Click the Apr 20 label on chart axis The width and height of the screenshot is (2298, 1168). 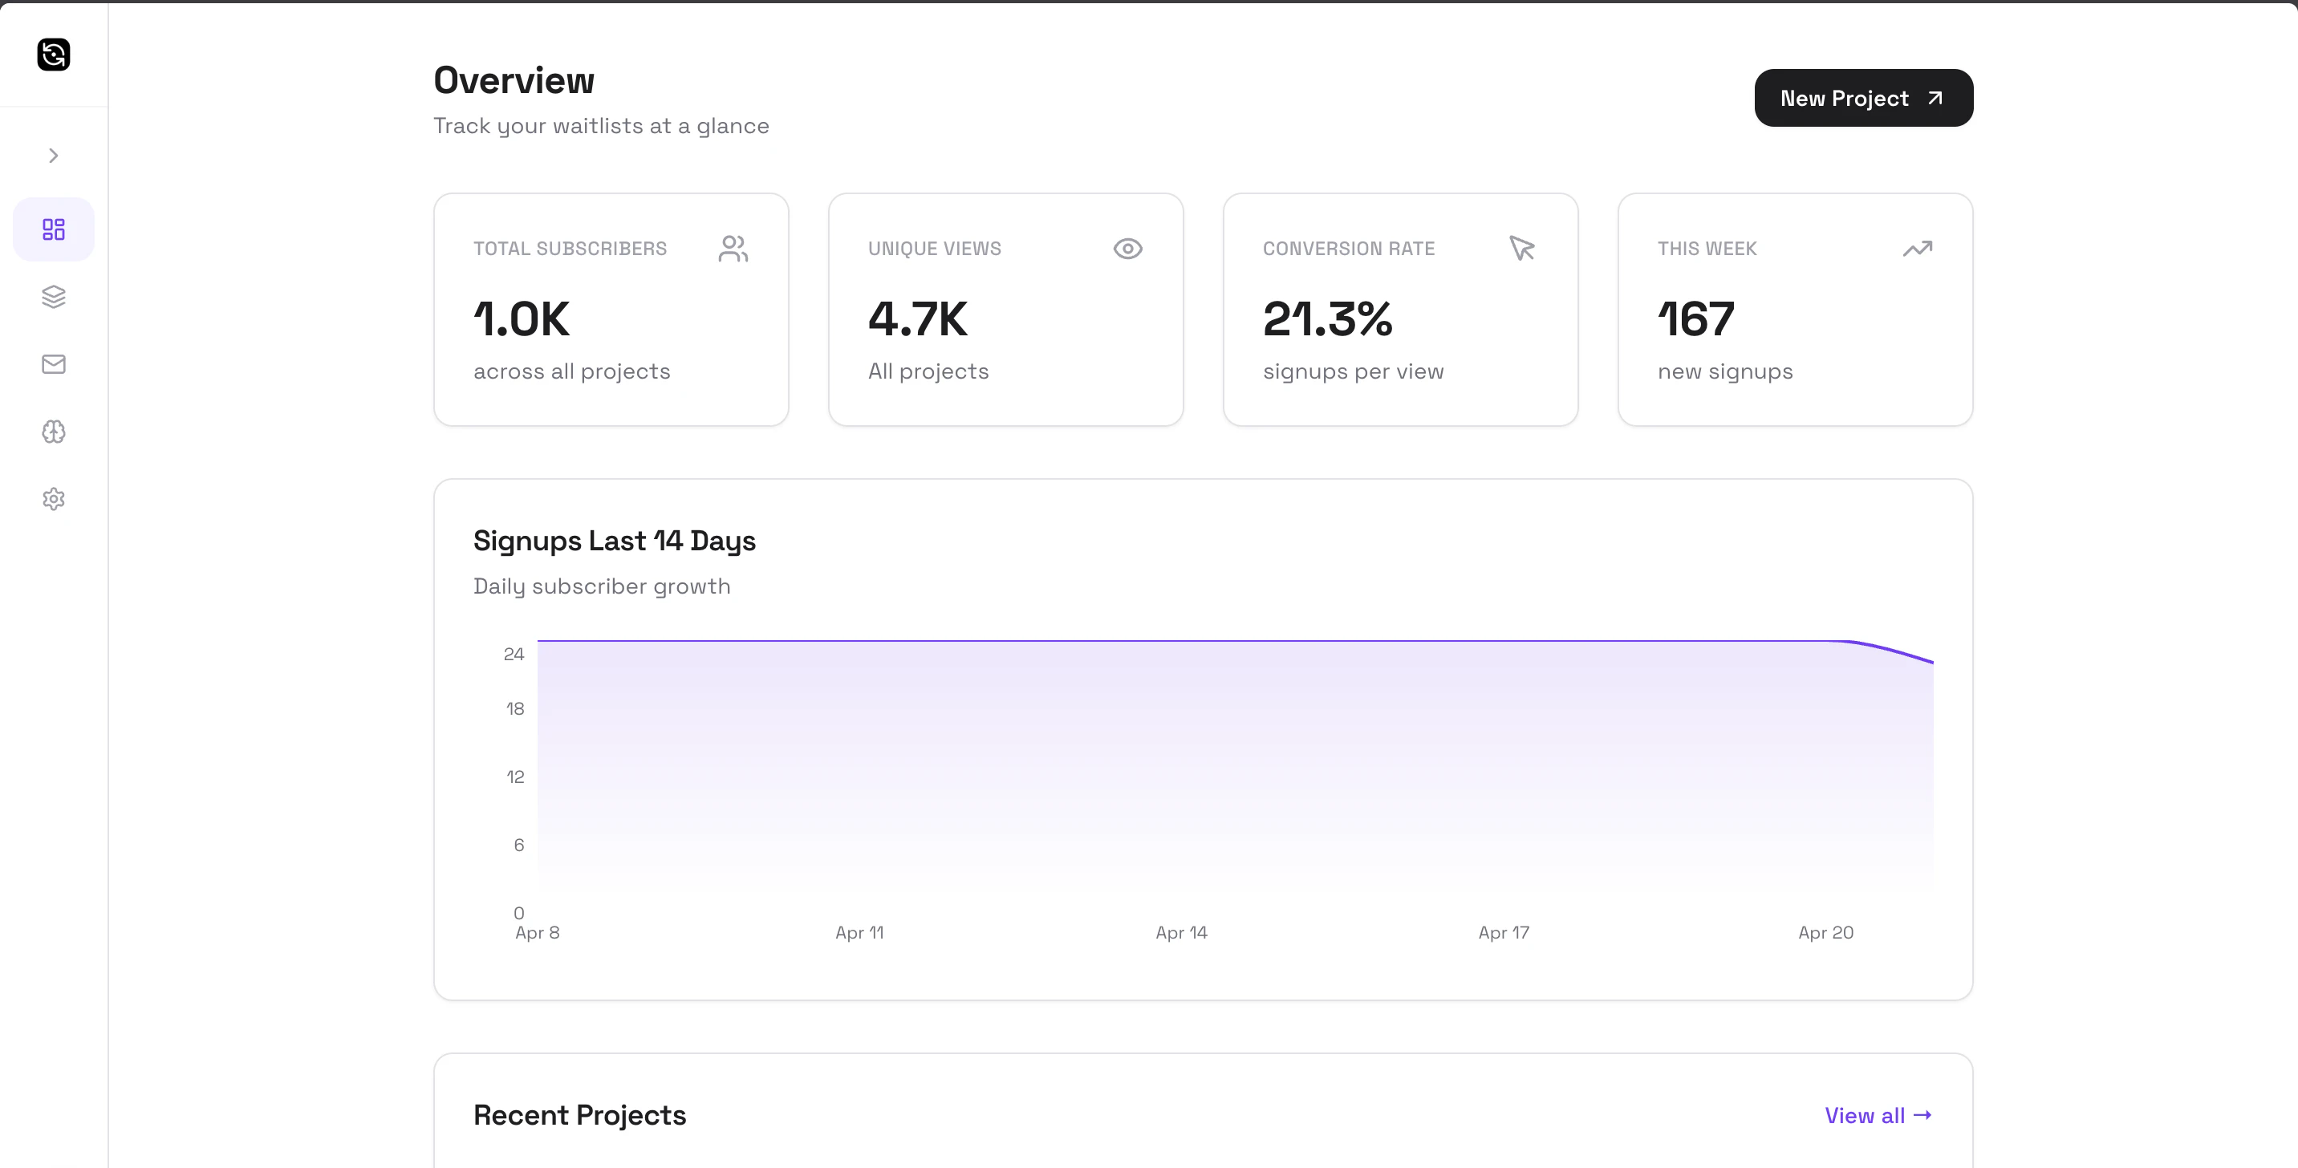coord(1825,933)
